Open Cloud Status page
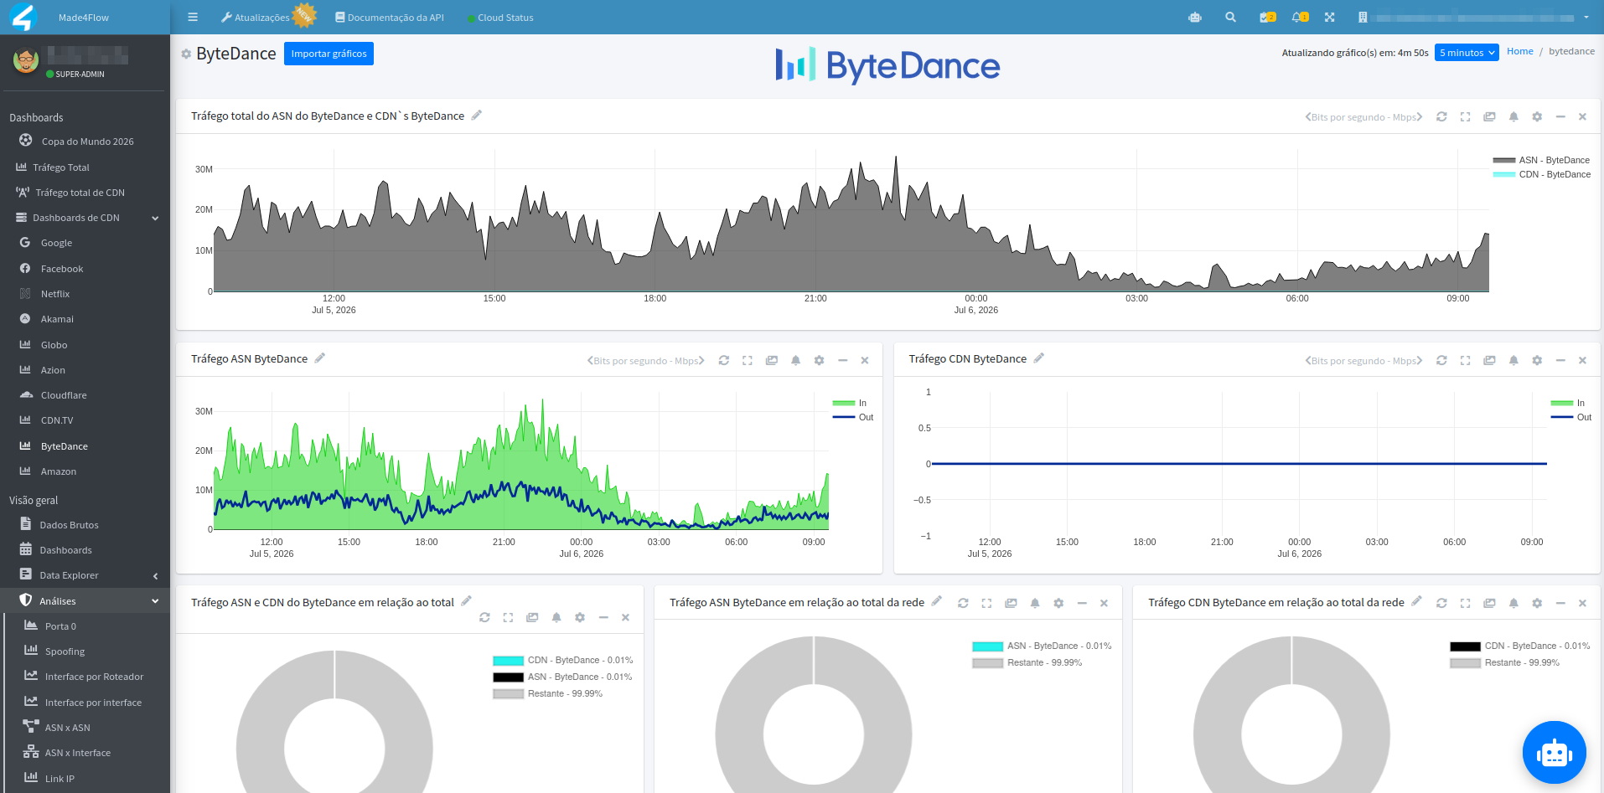 coord(500,17)
